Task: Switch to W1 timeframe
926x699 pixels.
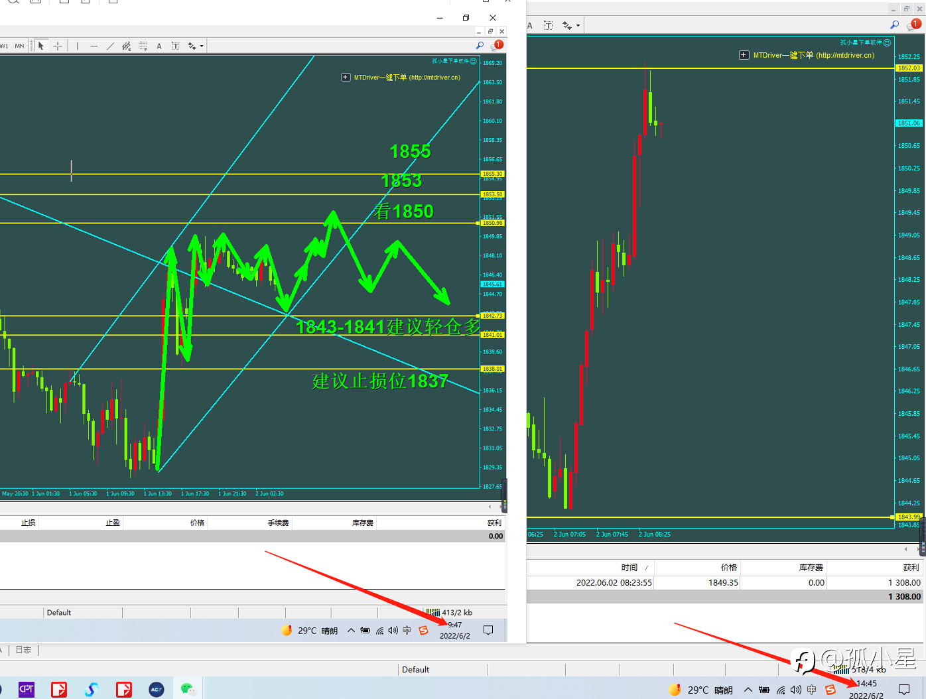Action: (x=4, y=46)
